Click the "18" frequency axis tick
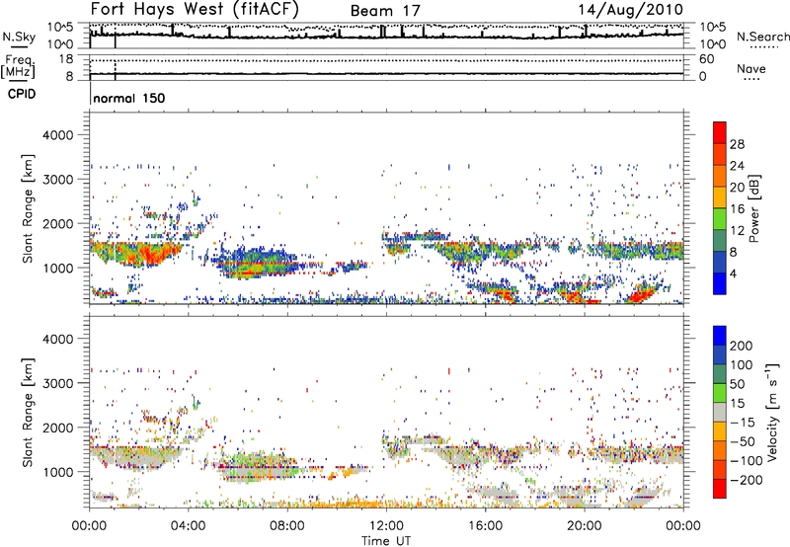Viewport: 790px width, 547px height. [x=65, y=59]
